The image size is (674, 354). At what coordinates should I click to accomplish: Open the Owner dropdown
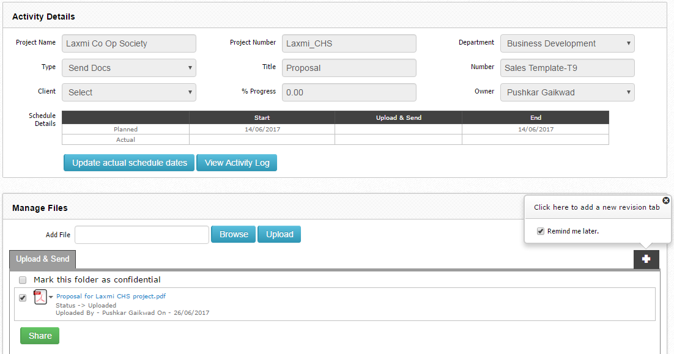568,92
